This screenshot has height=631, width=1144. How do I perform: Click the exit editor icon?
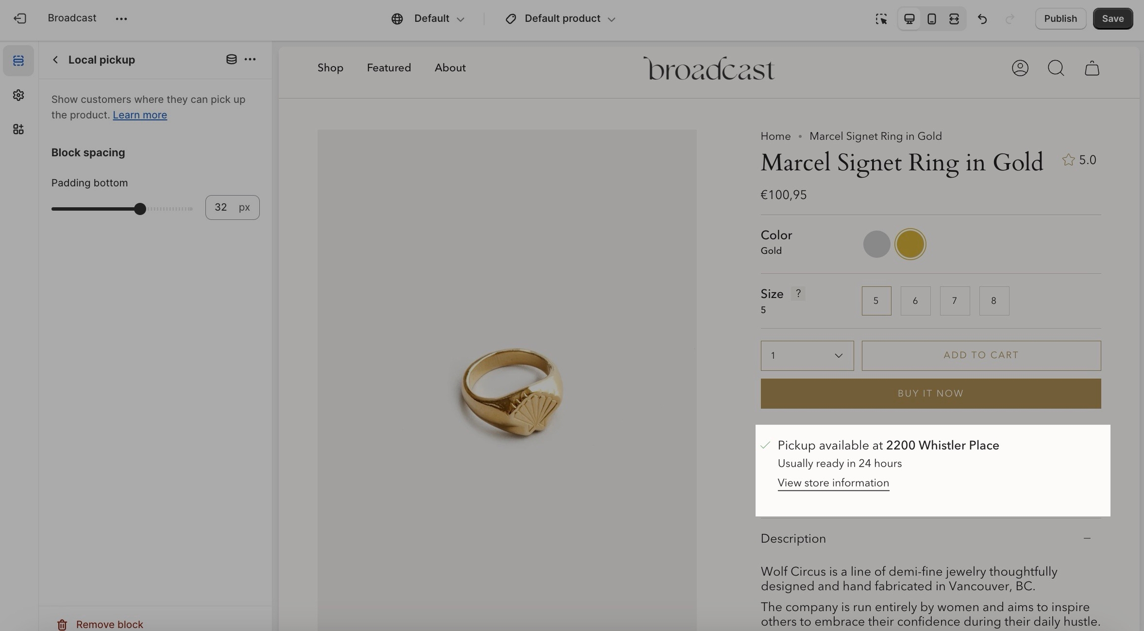20,19
